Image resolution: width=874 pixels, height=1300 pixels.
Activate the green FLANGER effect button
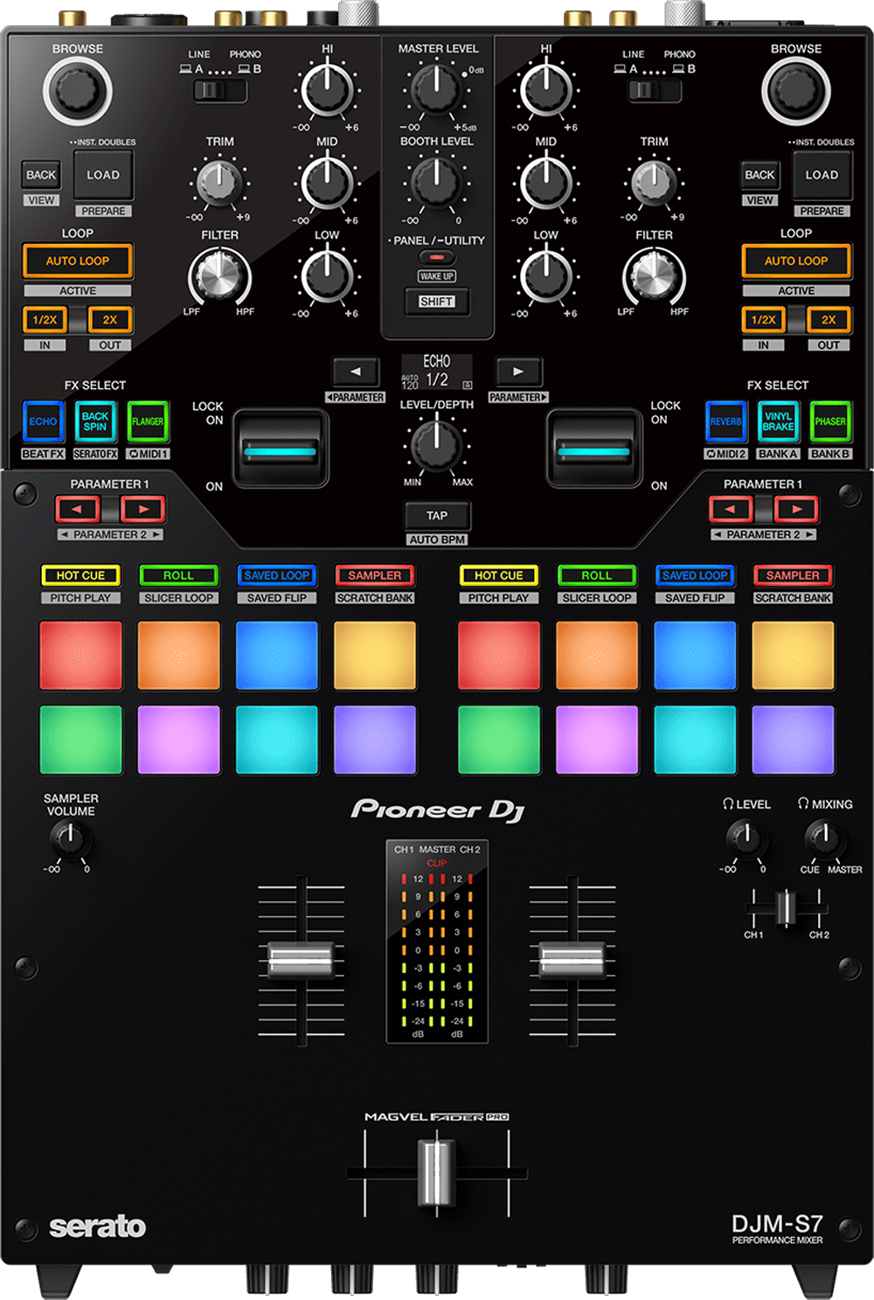pyautogui.click(x=148, y=421)
